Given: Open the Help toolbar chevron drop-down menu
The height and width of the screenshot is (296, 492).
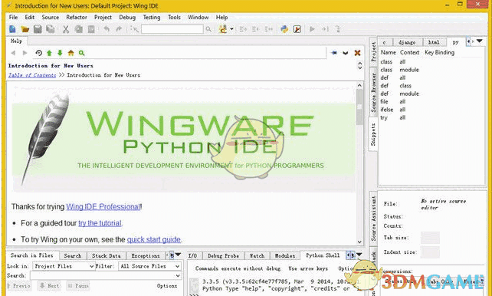Looking at the screenshot, I should 346,53.
